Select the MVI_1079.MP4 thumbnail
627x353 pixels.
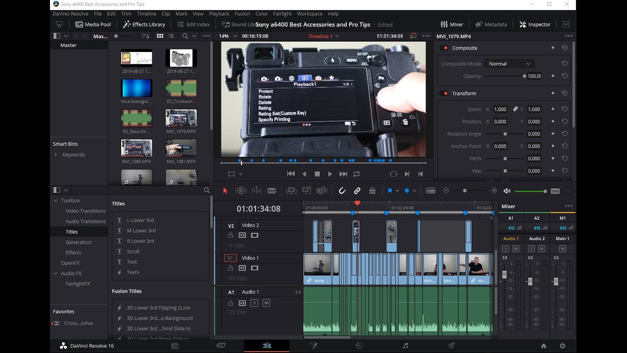coord(181,118)
